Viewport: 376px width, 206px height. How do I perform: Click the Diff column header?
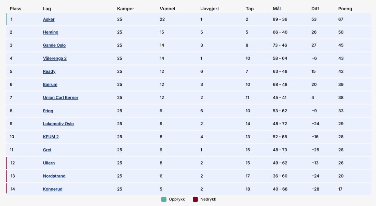(315, 9)
